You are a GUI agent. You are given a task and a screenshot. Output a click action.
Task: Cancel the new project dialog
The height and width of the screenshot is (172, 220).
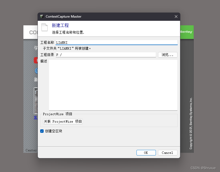(x=167, y=153)
